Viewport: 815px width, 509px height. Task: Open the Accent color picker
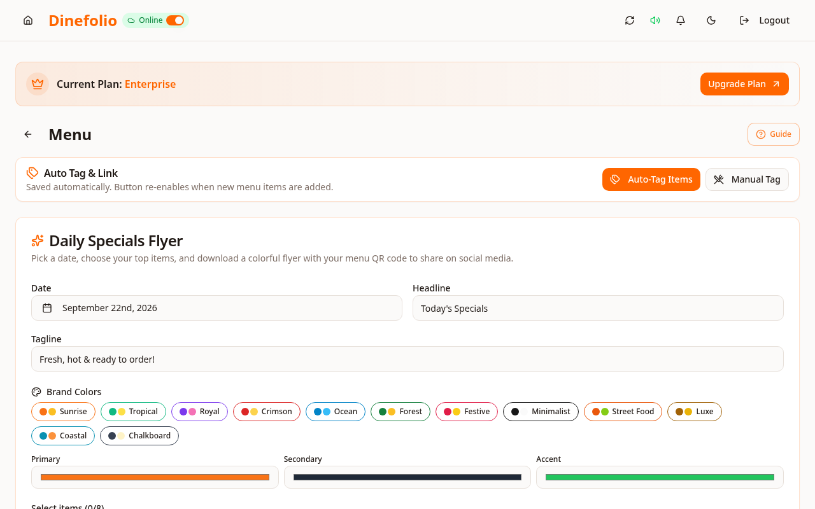point(660,477)
